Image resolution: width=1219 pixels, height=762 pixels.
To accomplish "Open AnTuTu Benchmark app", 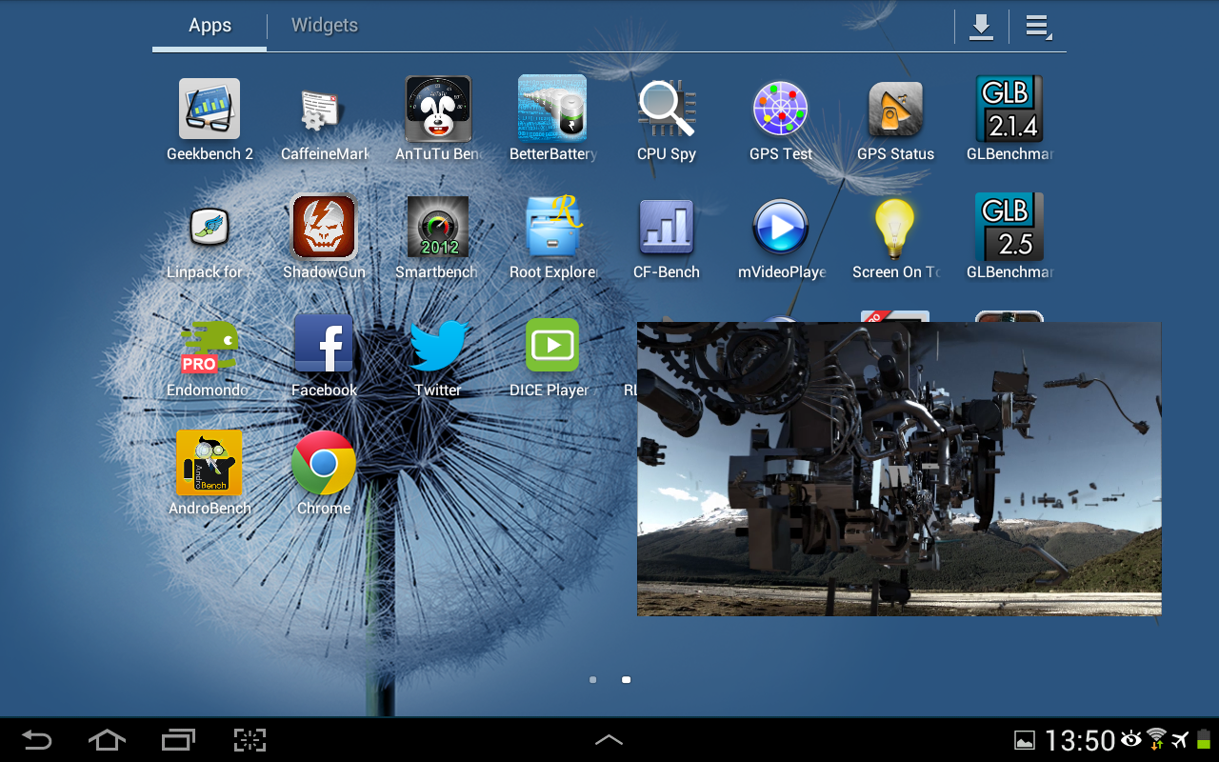I will [438, 119].
